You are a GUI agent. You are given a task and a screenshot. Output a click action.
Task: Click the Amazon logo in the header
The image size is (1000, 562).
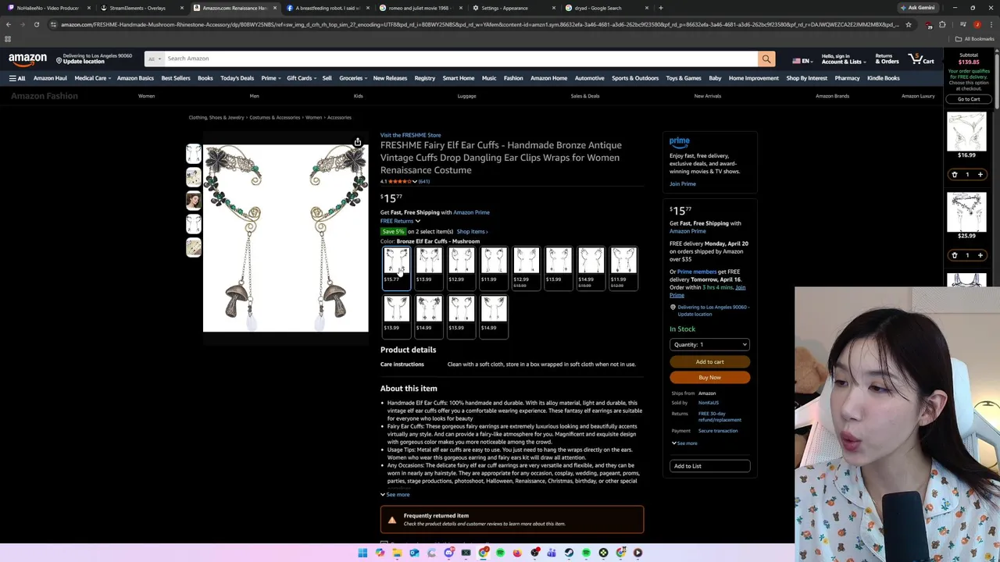click(27, 59)
